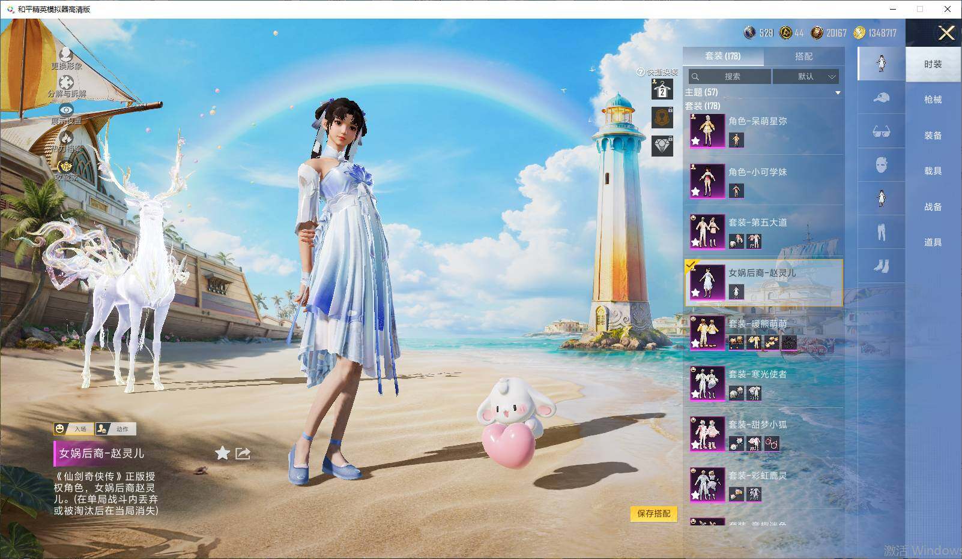Select the pants category icon
Screen dimensions: 962x559
pyautogui.click(x=881, y=232)
